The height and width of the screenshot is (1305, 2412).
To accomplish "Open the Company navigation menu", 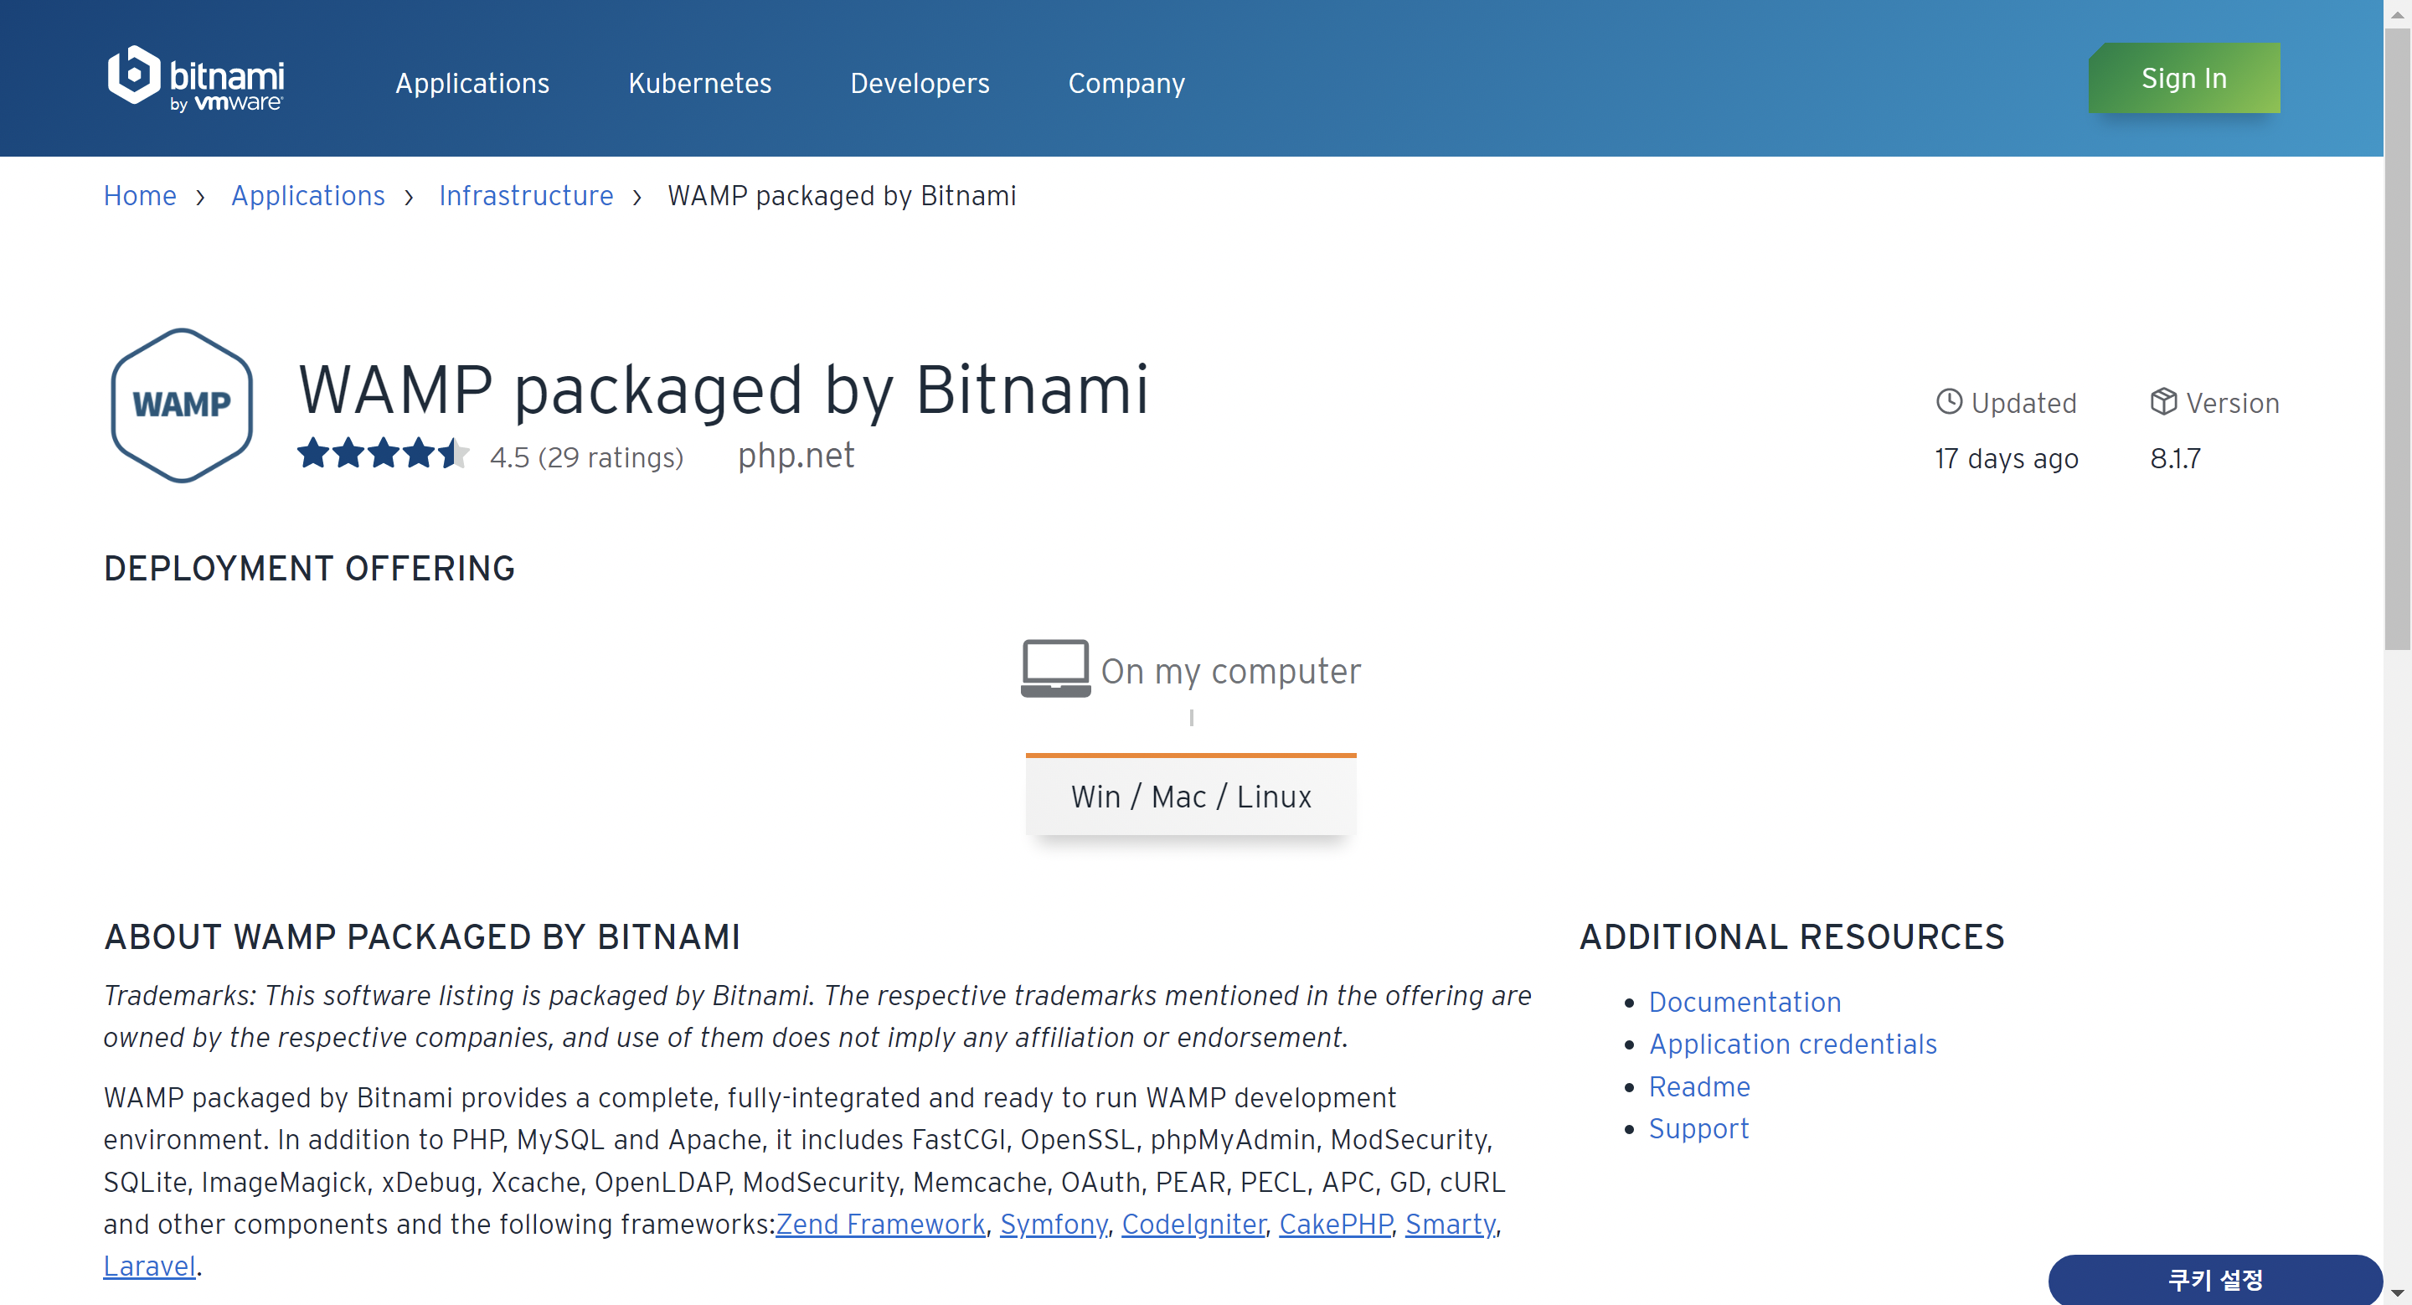I will [x=1126, y=83].
